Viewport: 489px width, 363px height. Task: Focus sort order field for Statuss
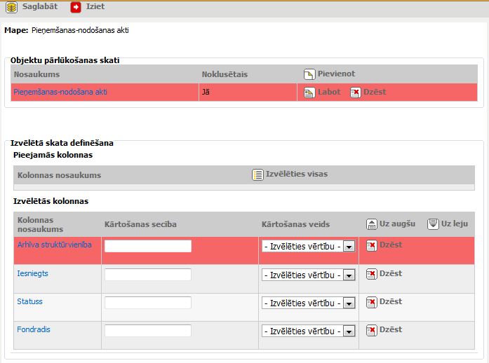(x=148, y=303)
